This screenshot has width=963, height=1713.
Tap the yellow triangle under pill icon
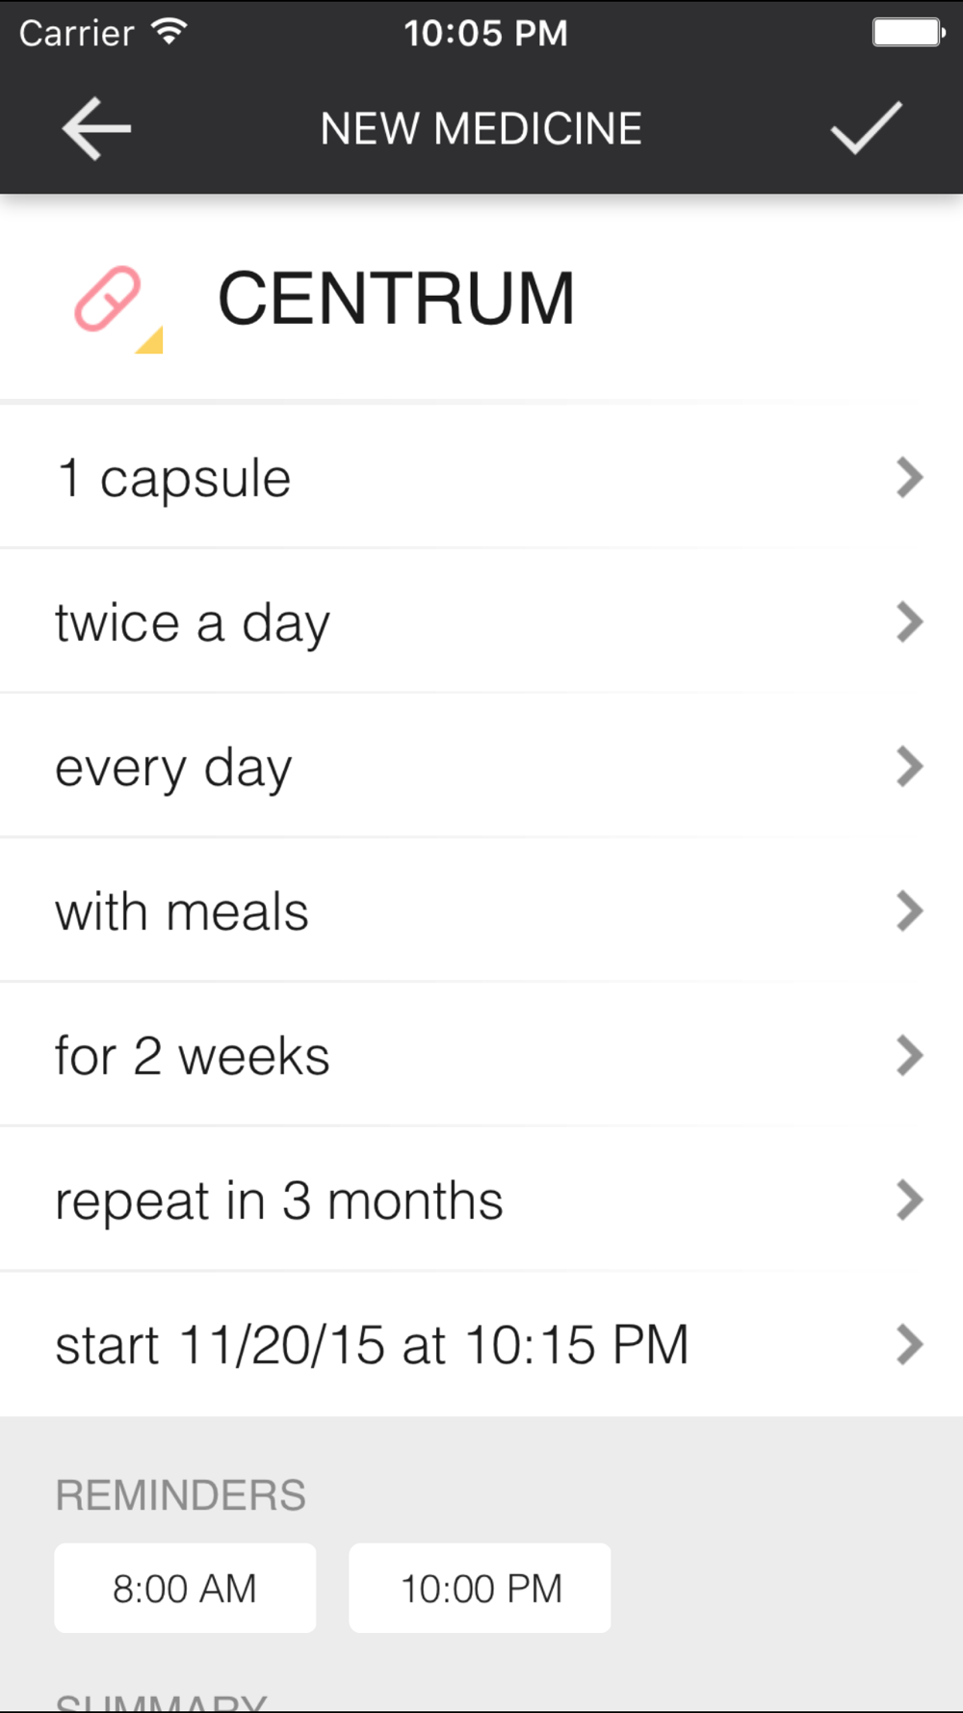[x=149, y=340]
